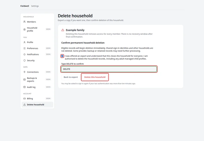This screenshot has height=141, width=204.
Task: Open Security settings
Action: point(37,61)
